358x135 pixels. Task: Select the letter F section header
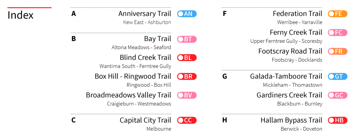(x=225, y=14)
